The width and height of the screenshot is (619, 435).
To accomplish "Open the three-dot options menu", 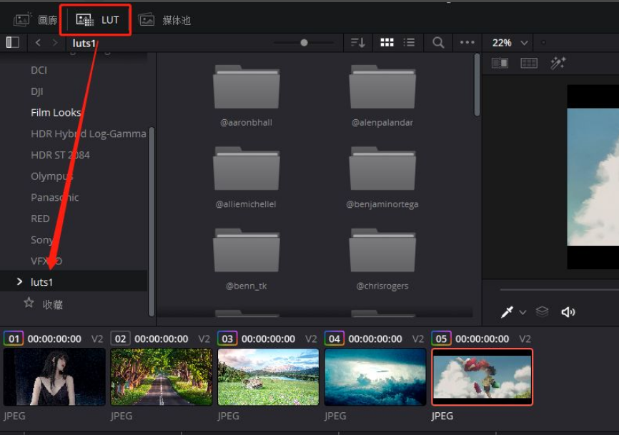I will [467, 42].
